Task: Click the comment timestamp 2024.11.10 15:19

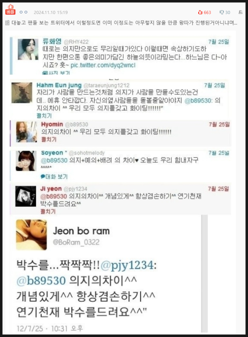Action: pyautogui.click(x=51, y=12)
